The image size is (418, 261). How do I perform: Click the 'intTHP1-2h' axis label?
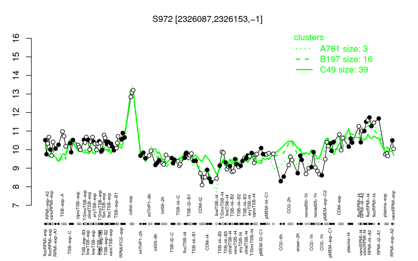140,242
